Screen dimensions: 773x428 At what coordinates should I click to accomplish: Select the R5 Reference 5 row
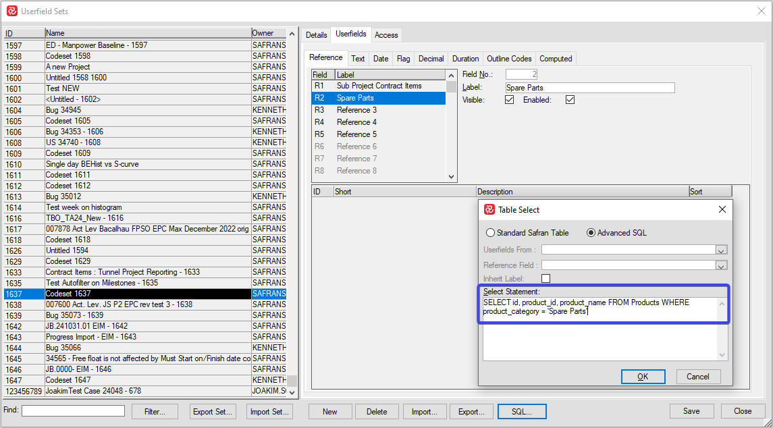[379, 134]
